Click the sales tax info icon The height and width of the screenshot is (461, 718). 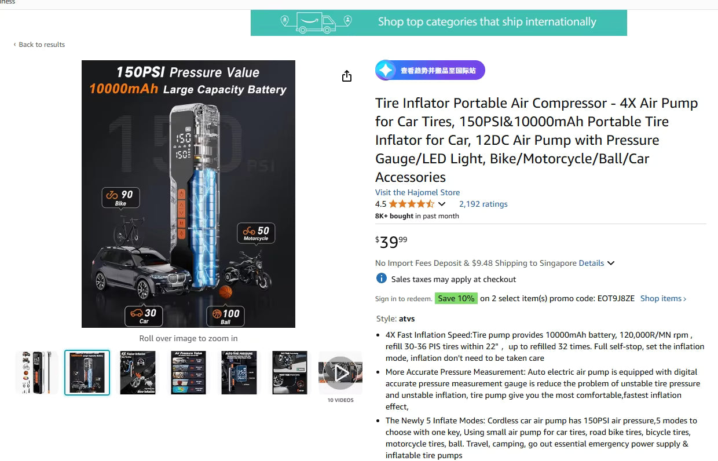381,279
